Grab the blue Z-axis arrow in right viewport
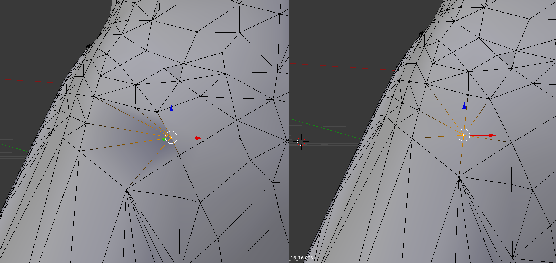Screen dimensions: 556x263 click(464, 106)
